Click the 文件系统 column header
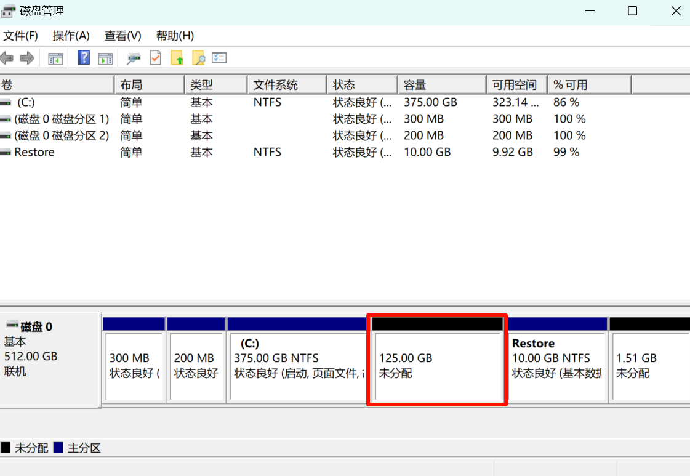 tap(286, 84)
